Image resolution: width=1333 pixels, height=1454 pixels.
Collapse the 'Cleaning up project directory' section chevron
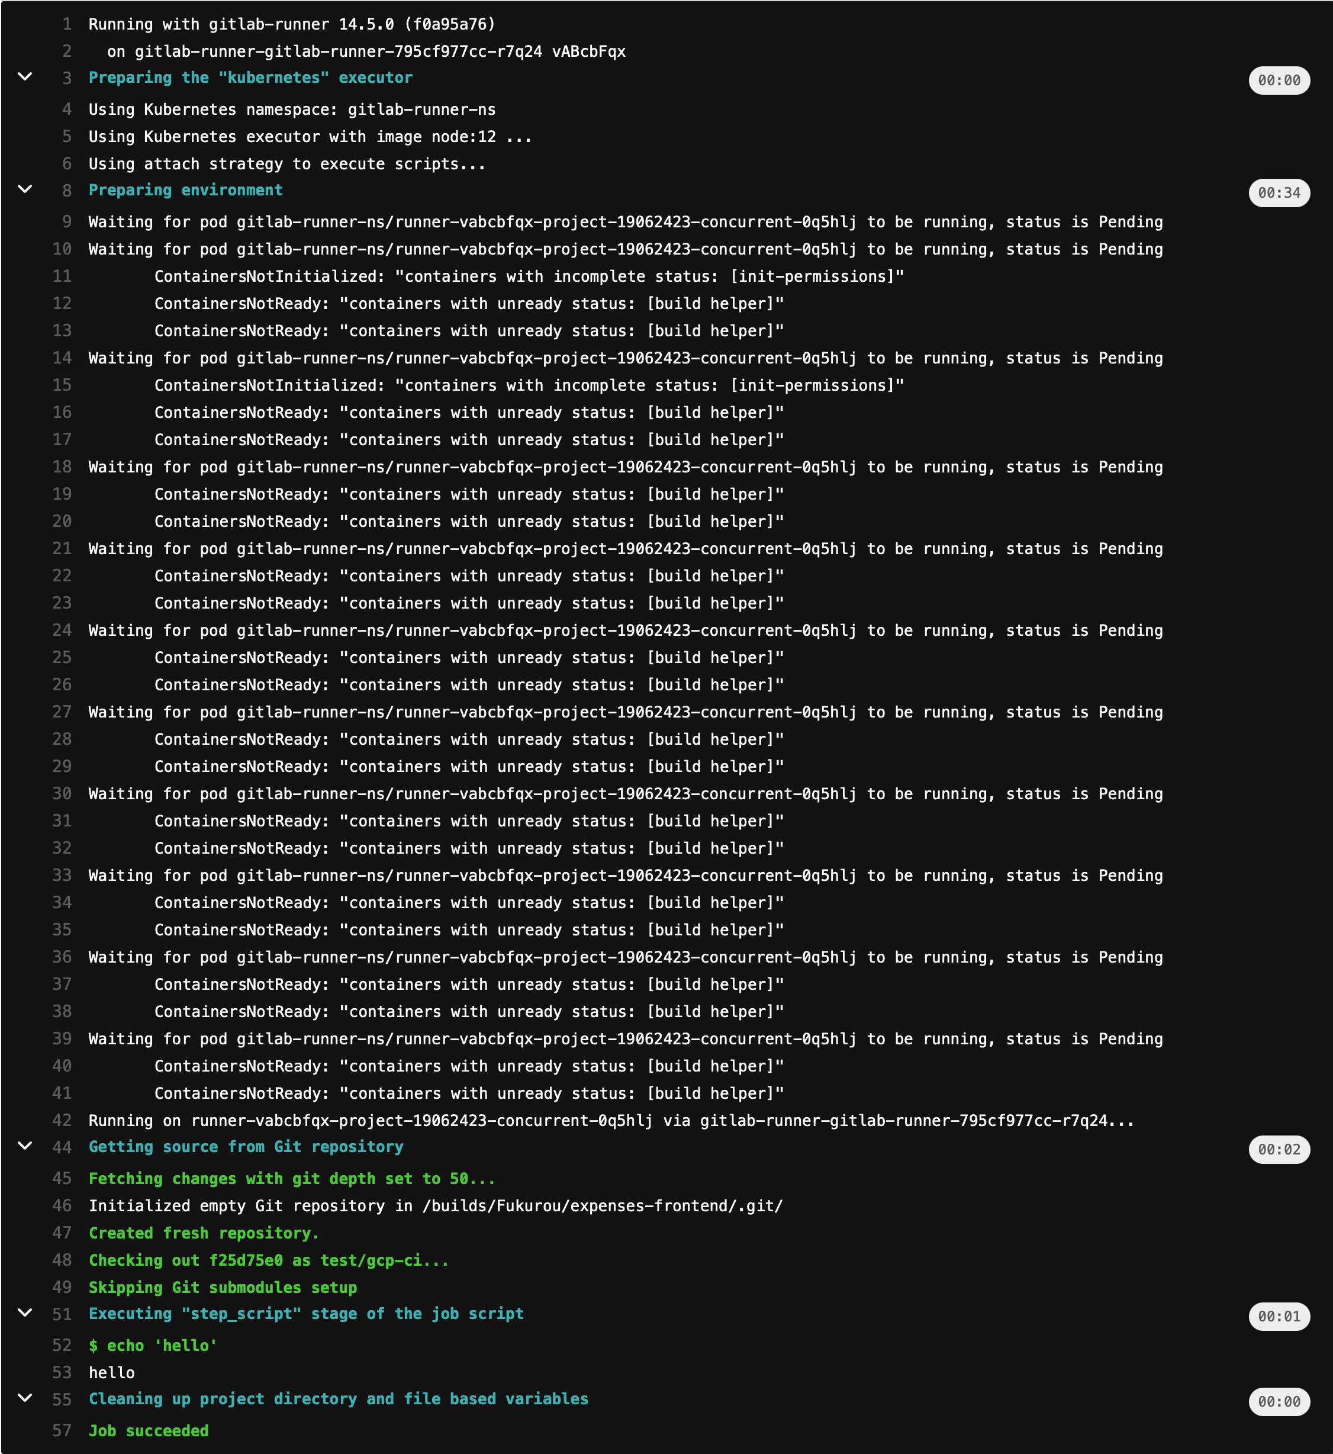tap(24, 1398)
